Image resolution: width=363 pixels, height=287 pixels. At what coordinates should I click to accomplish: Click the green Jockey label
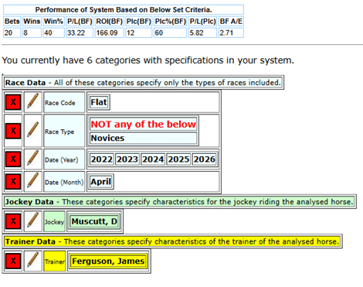pyautogui.click(x=54, y=221)
